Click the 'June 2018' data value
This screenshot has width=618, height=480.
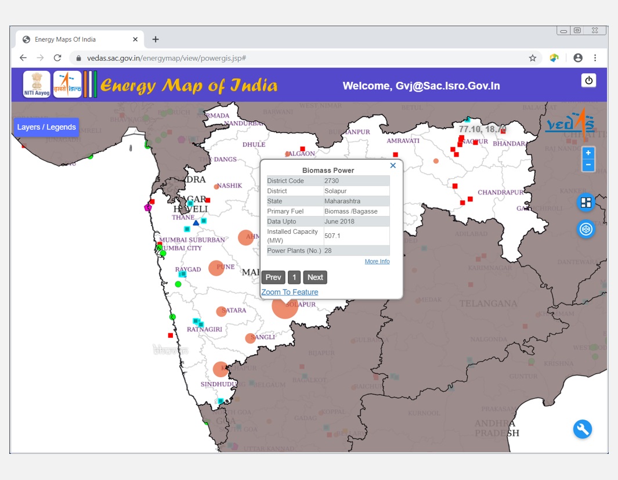click(x=339, y=222)
